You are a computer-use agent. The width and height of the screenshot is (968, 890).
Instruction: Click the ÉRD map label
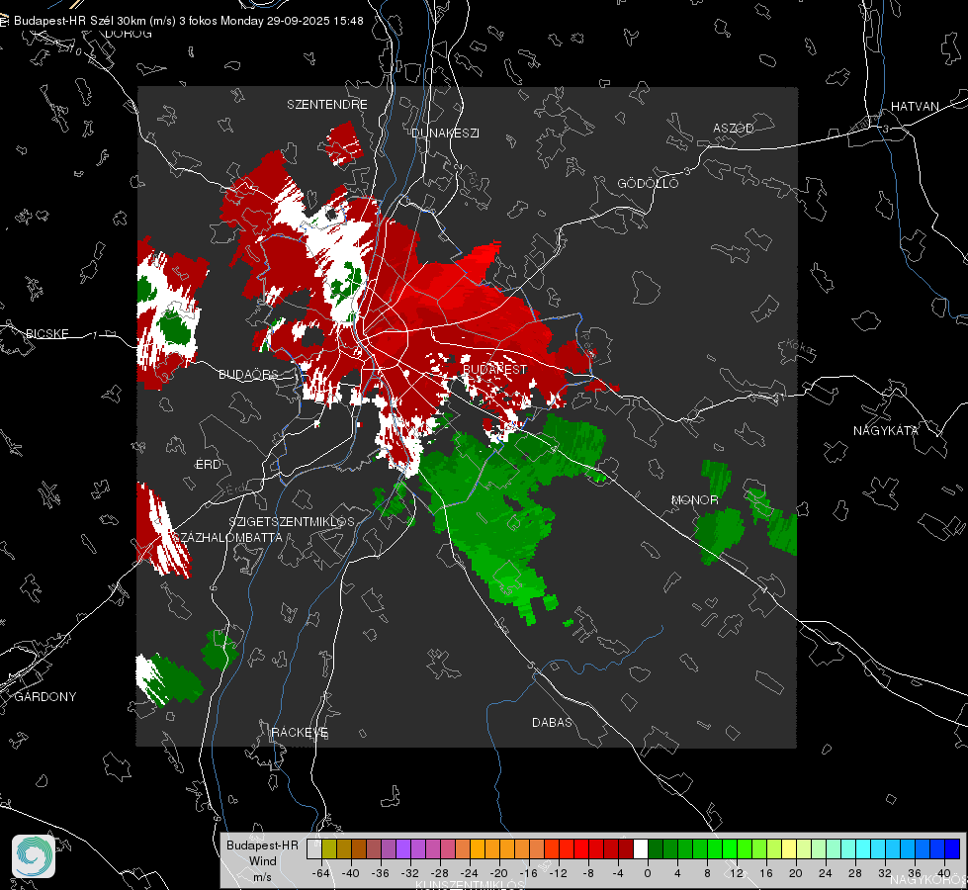pos(208,465)
